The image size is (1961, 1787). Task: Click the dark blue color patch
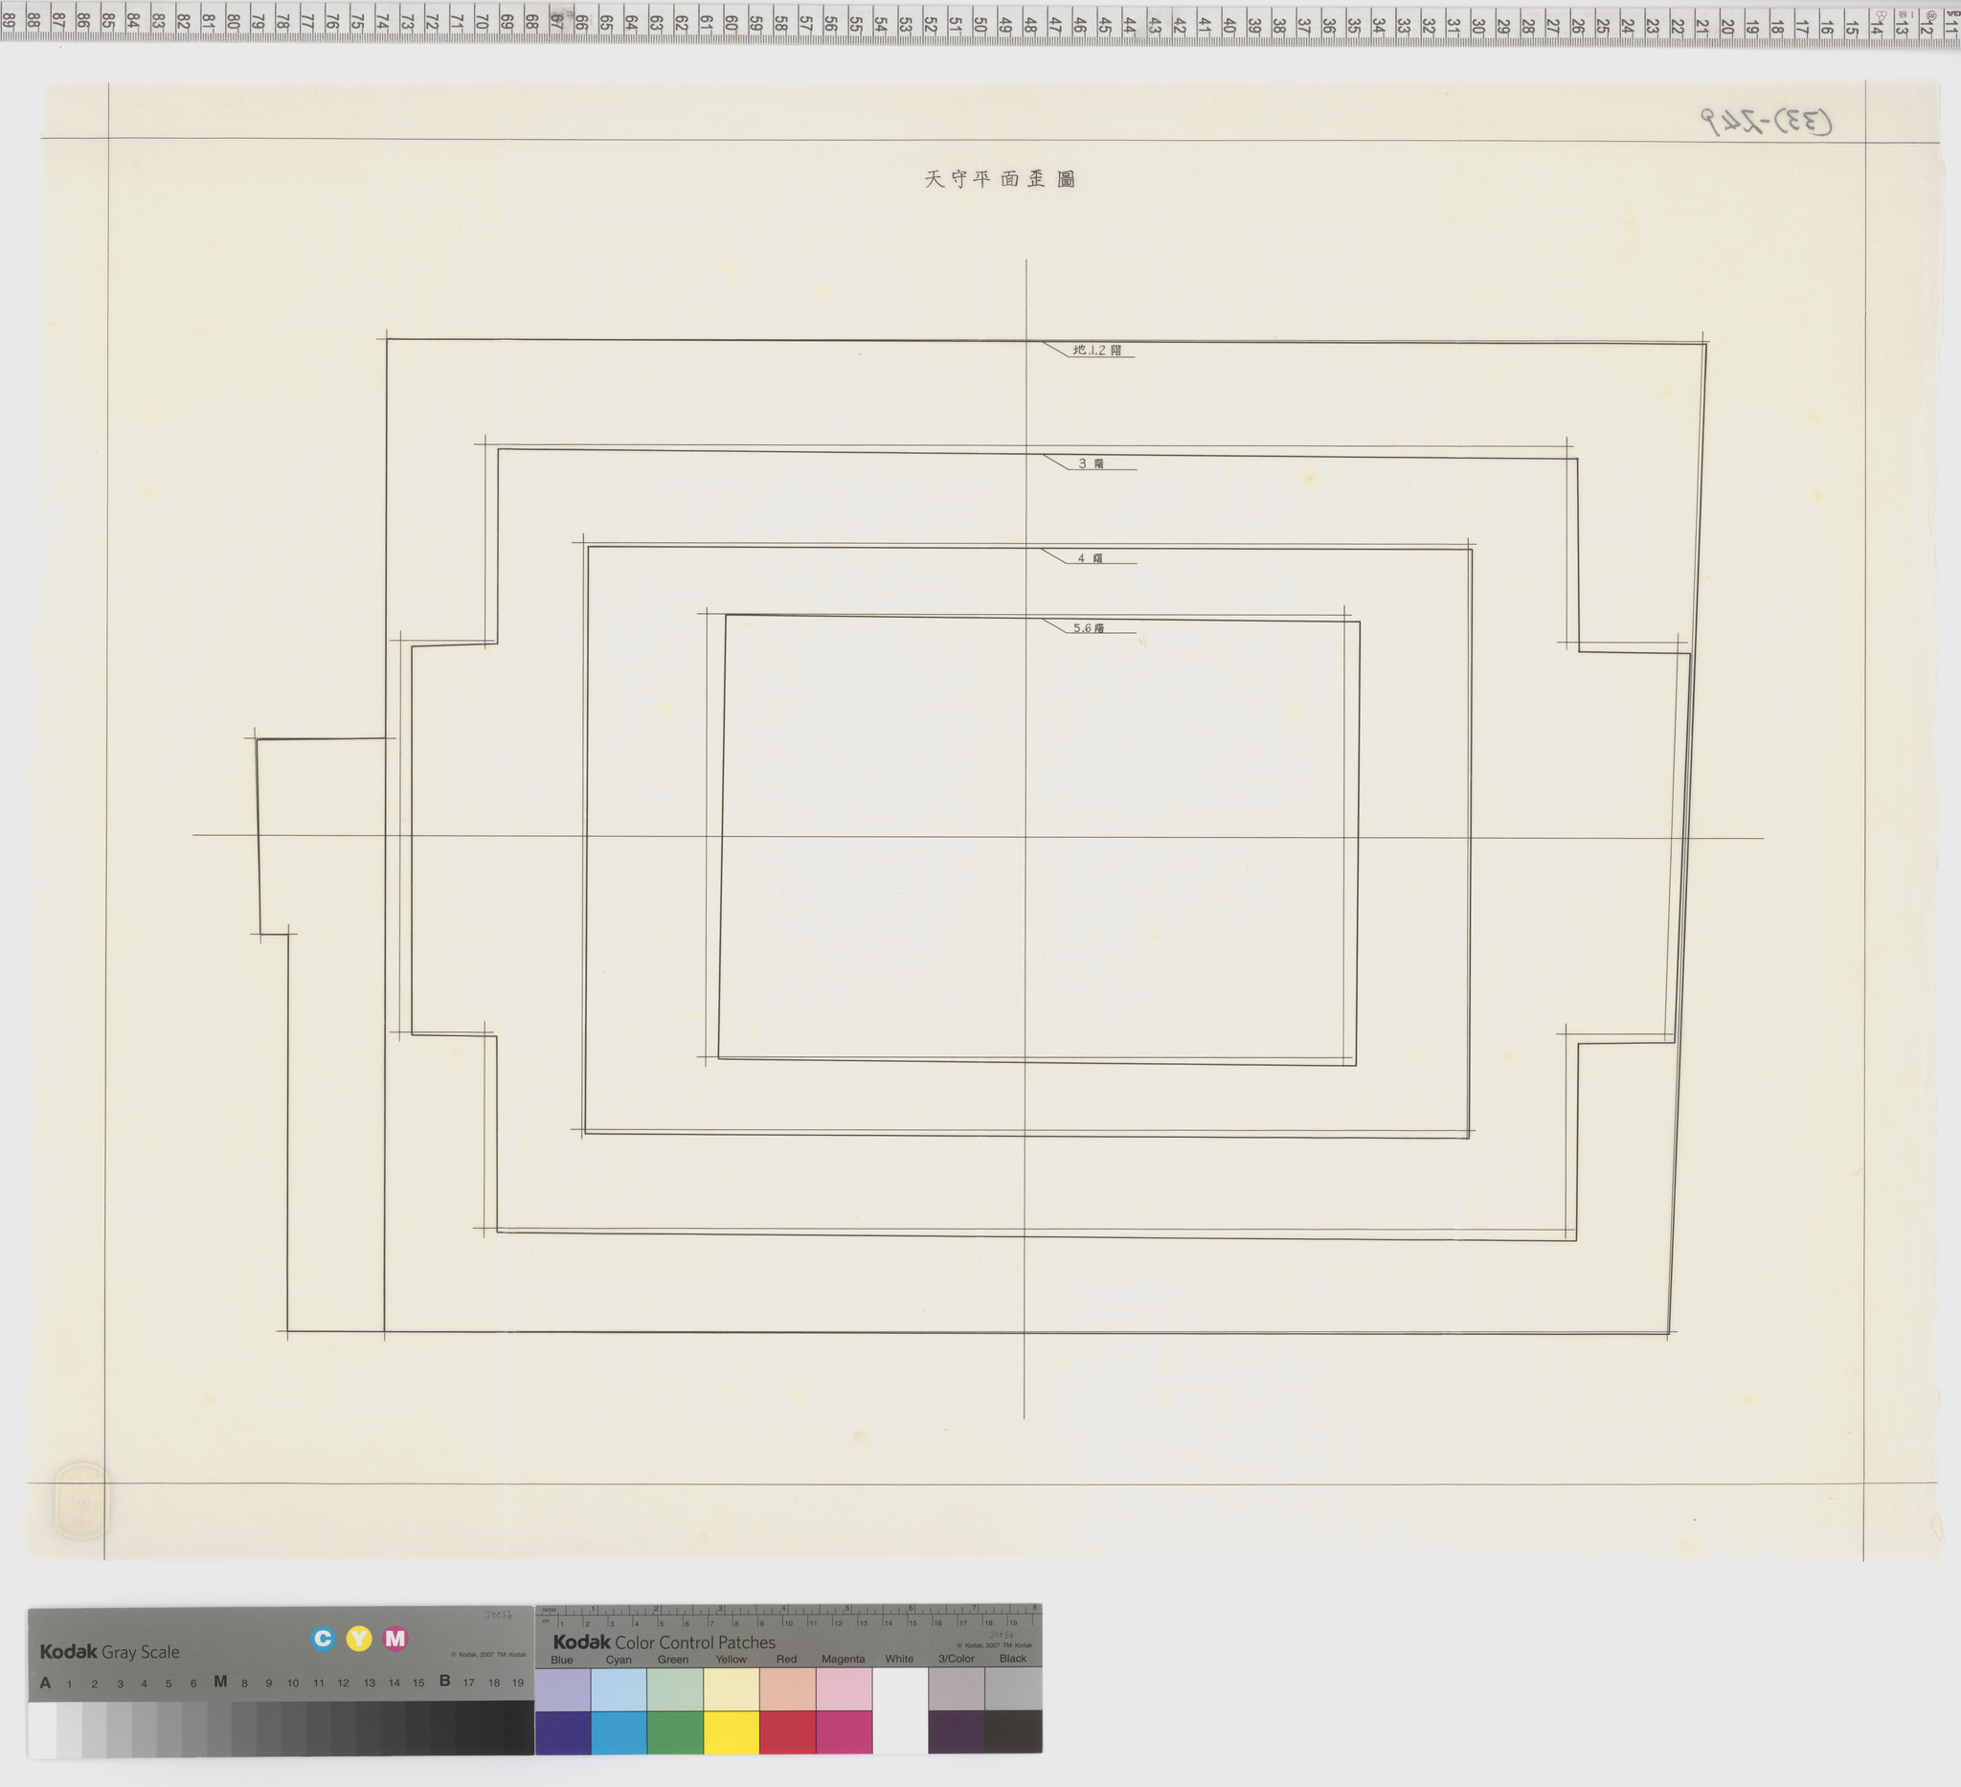pyautogui.click(x=562, y=1731)
